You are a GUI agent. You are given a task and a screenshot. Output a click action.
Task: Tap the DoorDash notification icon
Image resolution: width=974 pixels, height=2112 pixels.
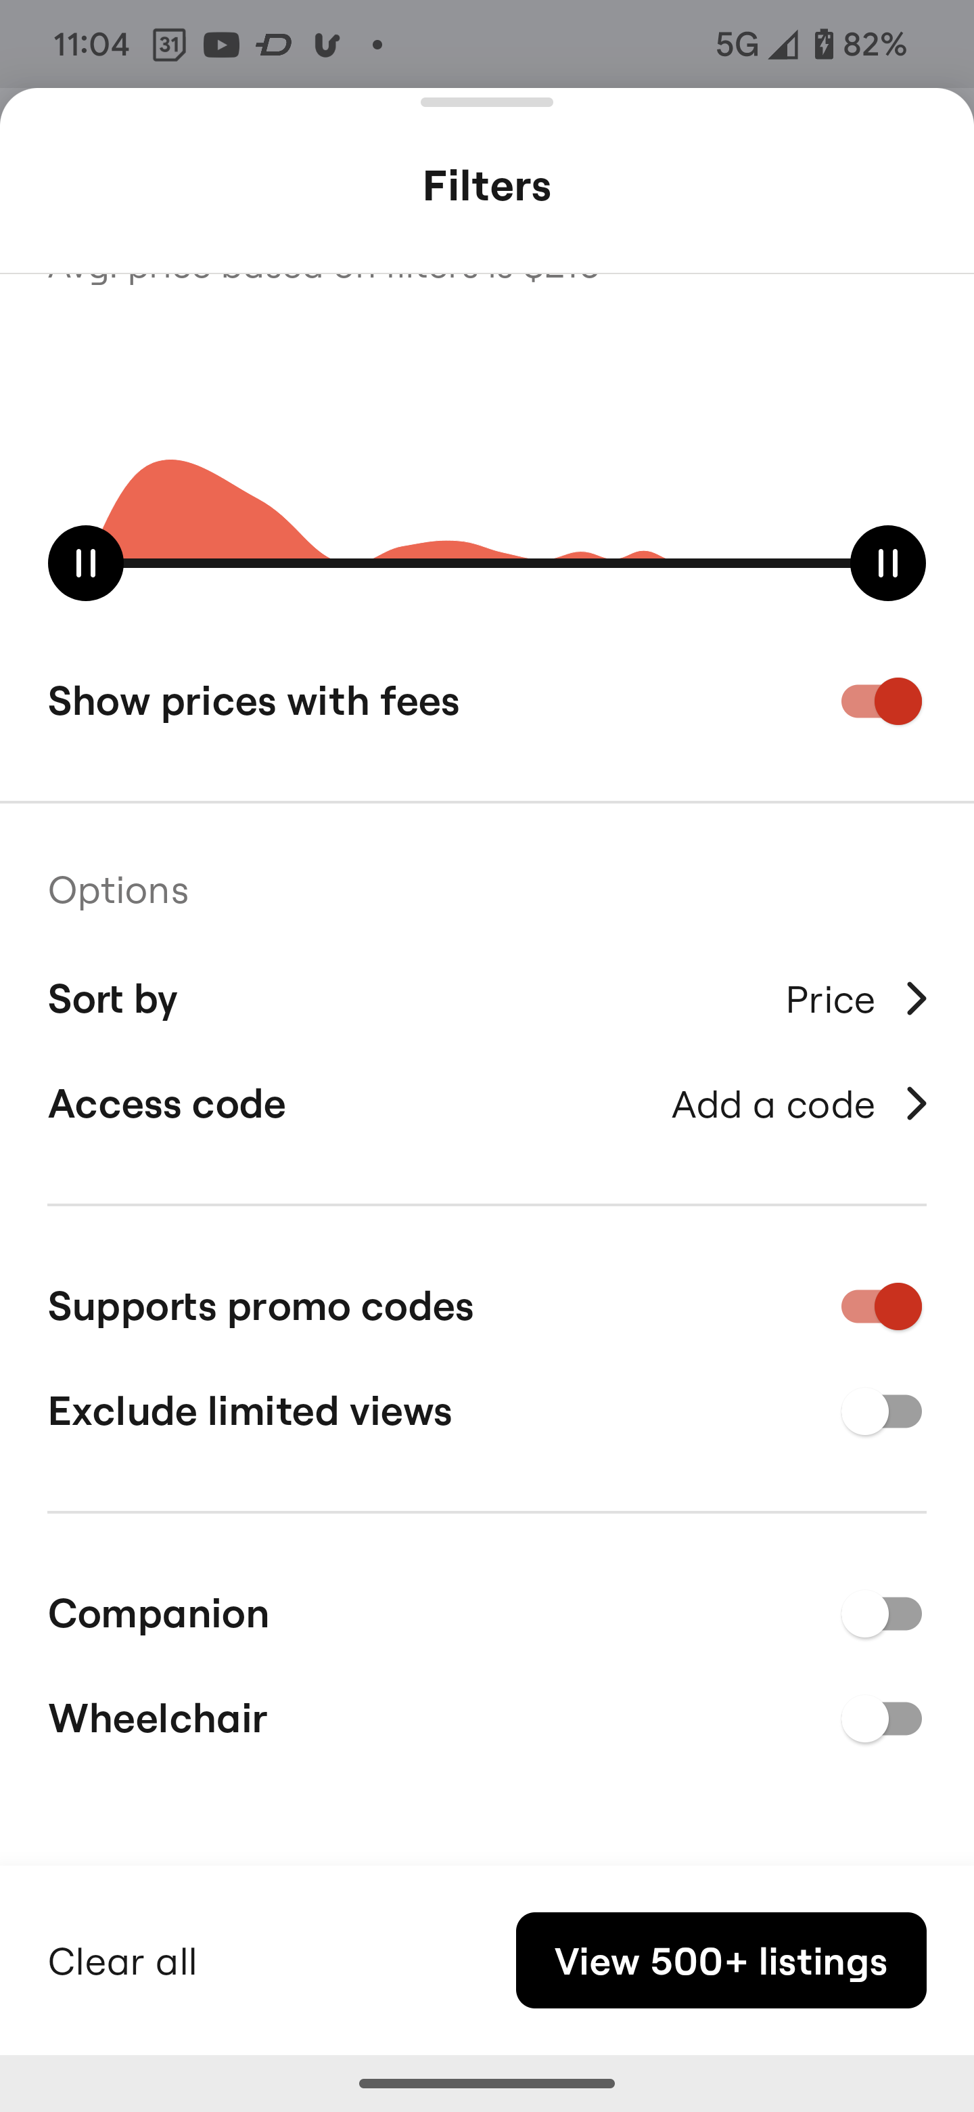274,44
